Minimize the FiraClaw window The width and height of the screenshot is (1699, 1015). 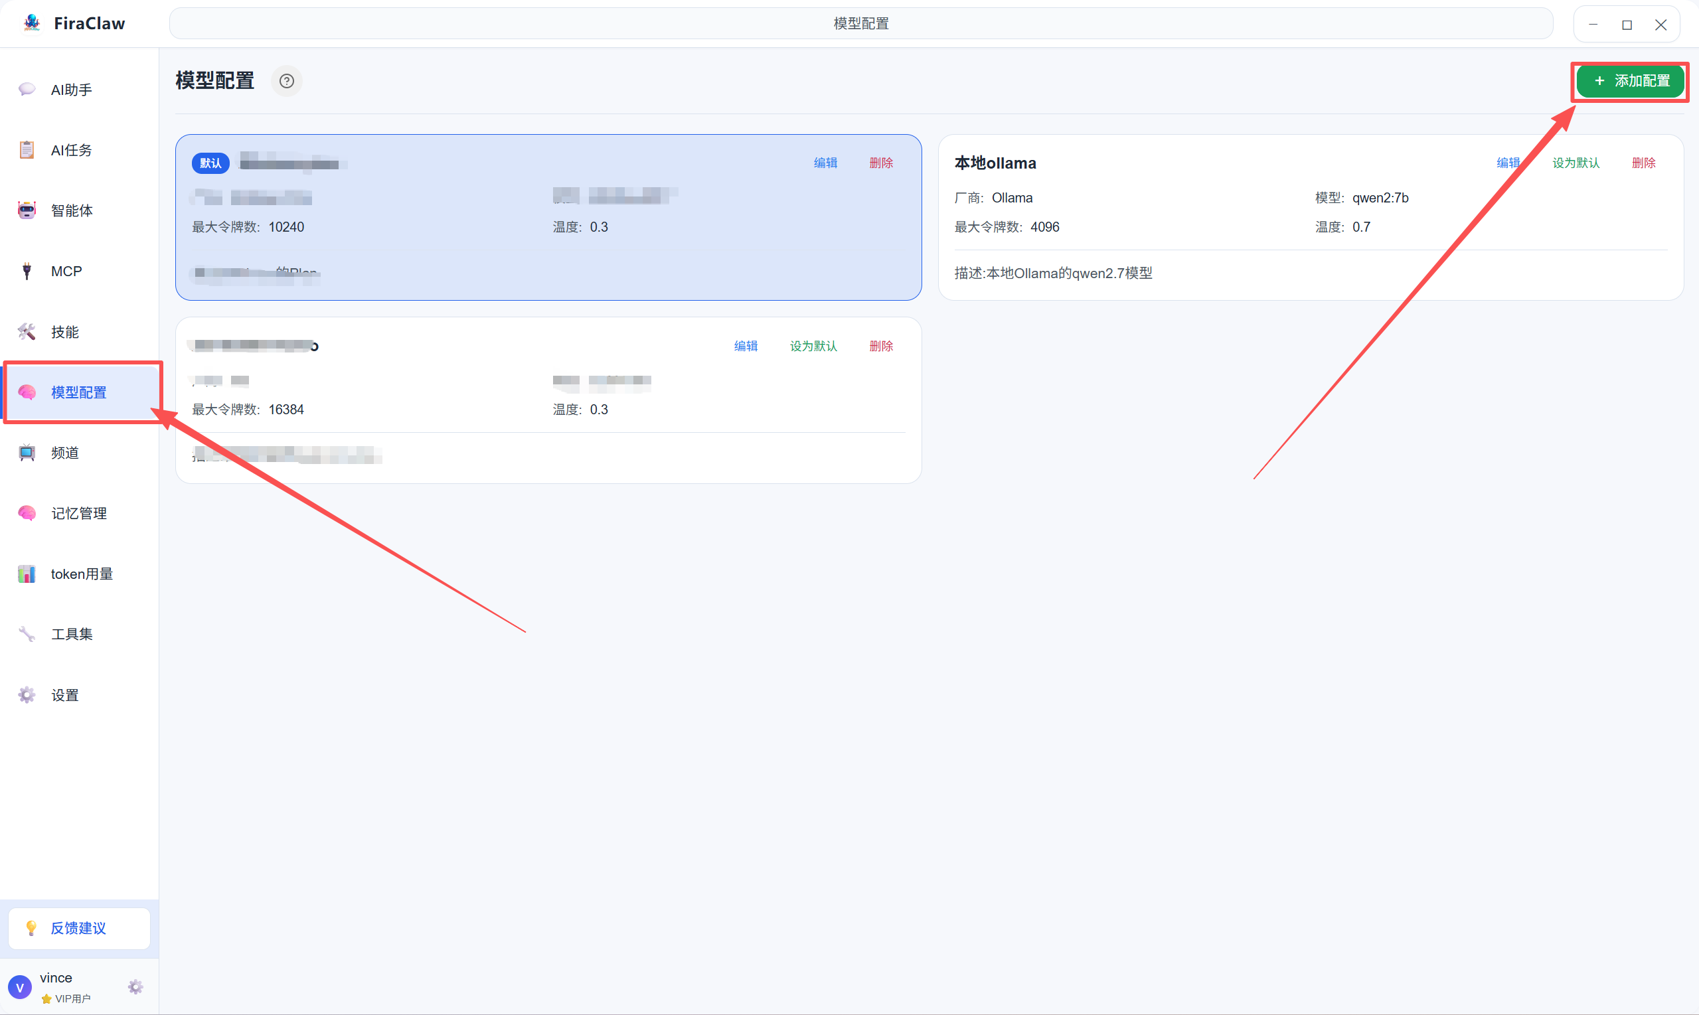click(1593, 25)
